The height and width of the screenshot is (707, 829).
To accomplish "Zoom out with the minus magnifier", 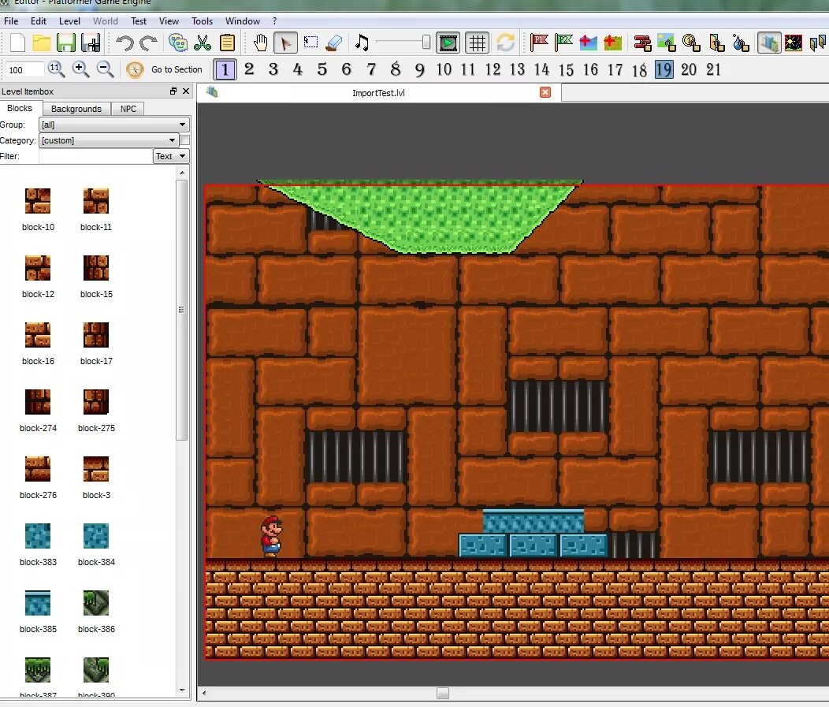I will (x=106, y=69).
